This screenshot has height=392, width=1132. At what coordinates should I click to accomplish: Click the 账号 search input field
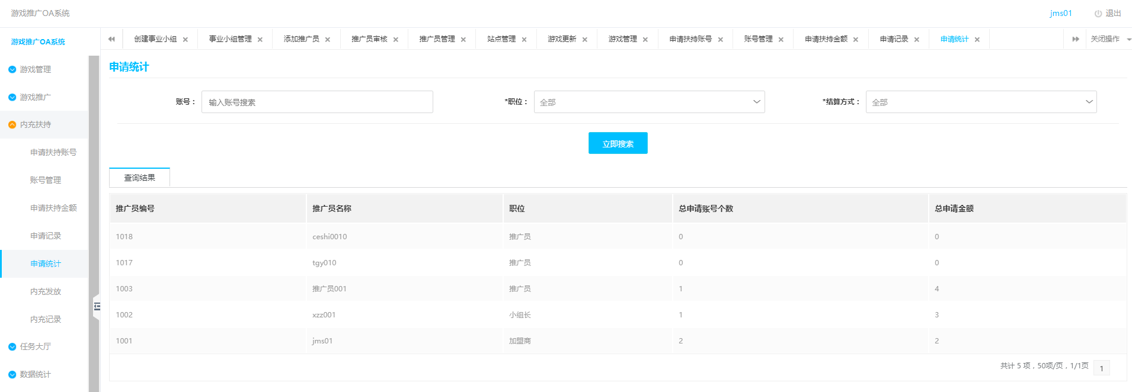[x=317, y=102]
